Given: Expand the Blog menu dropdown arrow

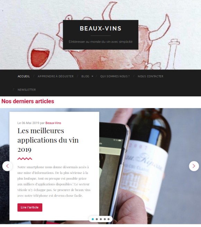Looking at the screenshot, I should (93, 76).
